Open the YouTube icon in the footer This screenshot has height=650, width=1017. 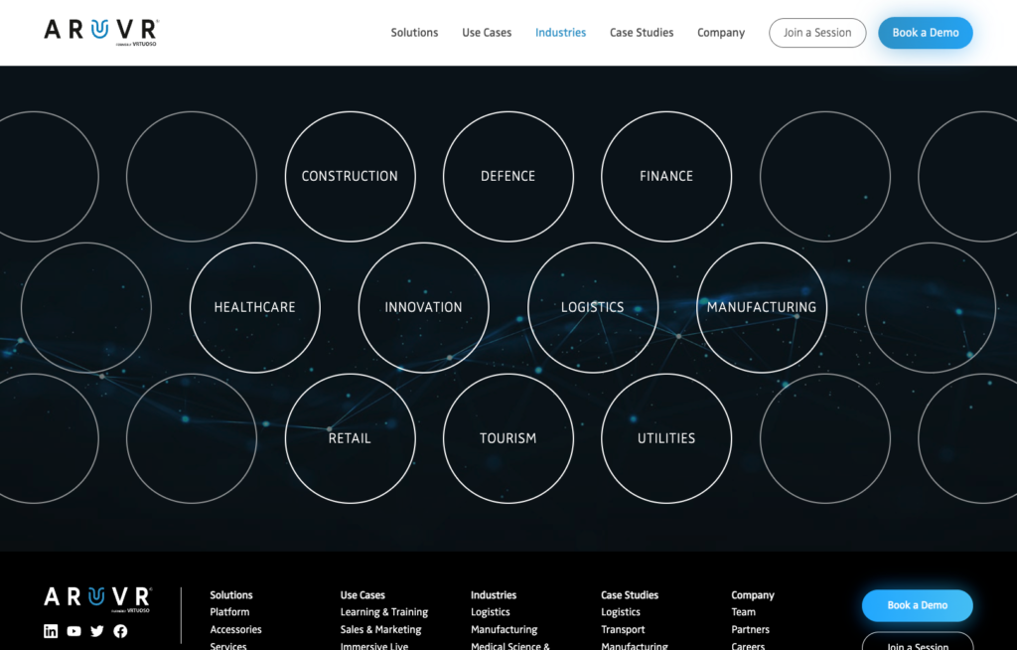73,631
